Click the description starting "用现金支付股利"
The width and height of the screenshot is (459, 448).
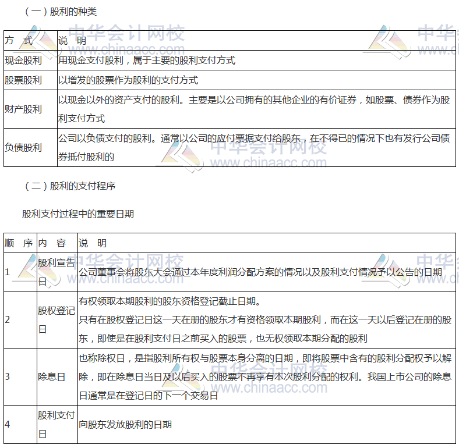(147, 60)
